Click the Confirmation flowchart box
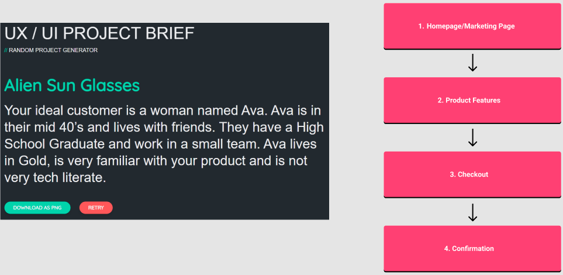 coord(473,249)
